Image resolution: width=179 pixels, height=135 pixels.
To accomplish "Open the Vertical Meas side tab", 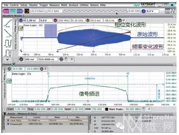I will click(x=15, y=41).
